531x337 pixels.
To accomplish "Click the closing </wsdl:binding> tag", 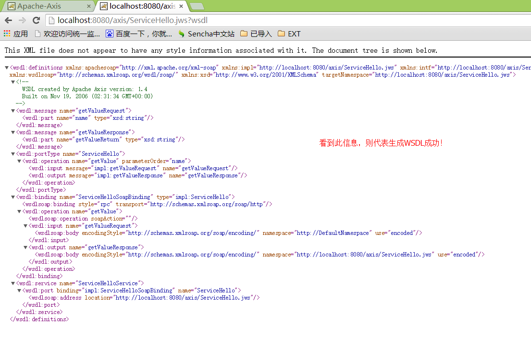I will coord(39,276).
